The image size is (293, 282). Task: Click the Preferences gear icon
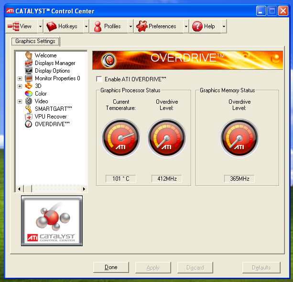[x=142, y=26]
